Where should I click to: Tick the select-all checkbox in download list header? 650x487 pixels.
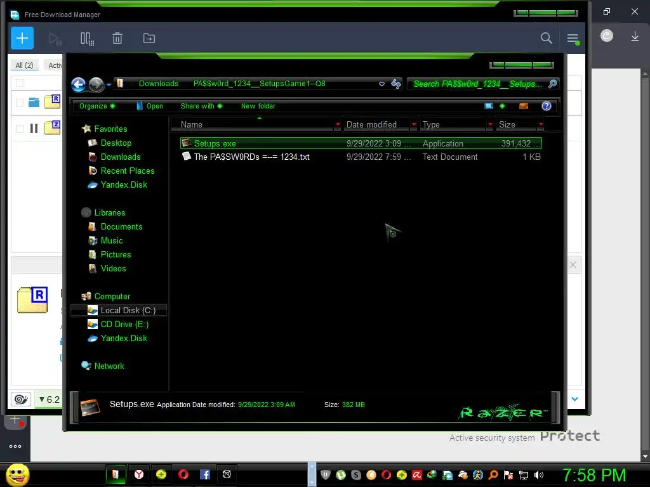[20, 83]
